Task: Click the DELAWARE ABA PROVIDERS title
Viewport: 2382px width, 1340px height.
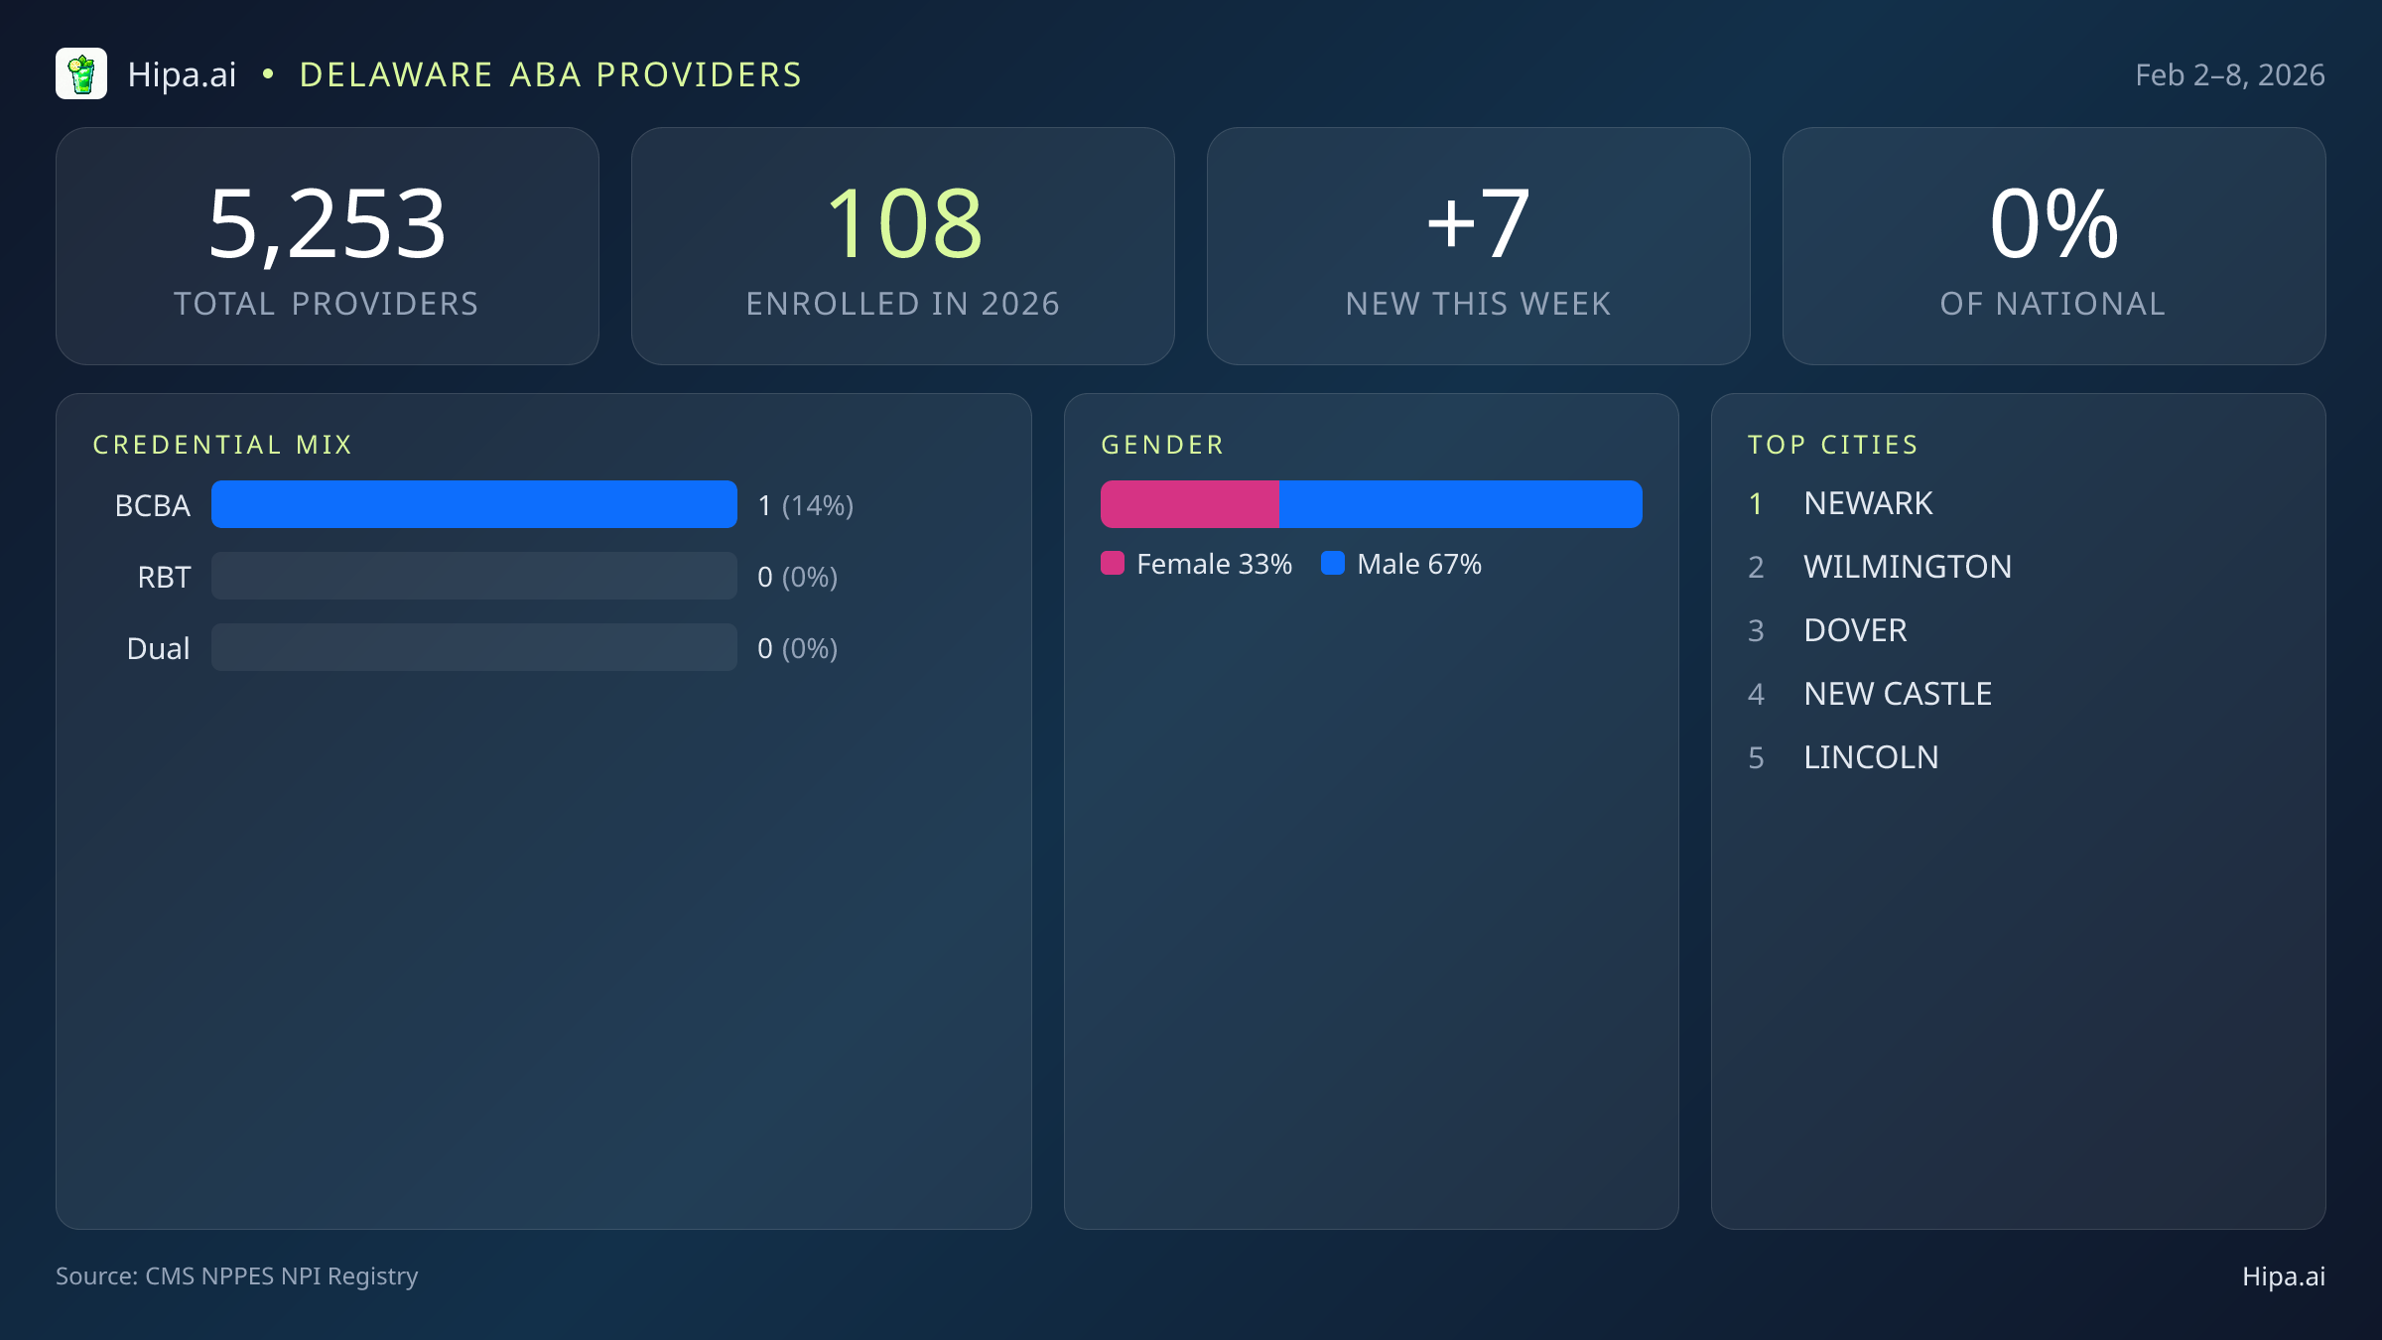Action: (x=550, y=73)
